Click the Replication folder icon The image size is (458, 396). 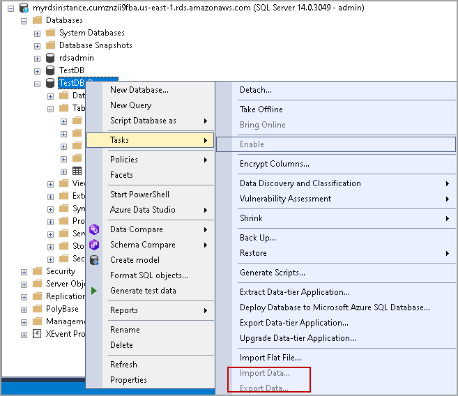(x=37, y=296)
